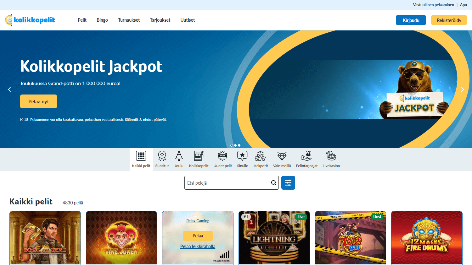Open the Livekasino roulette icon
Screen dimensions: 472x265
tap(331, 159)
